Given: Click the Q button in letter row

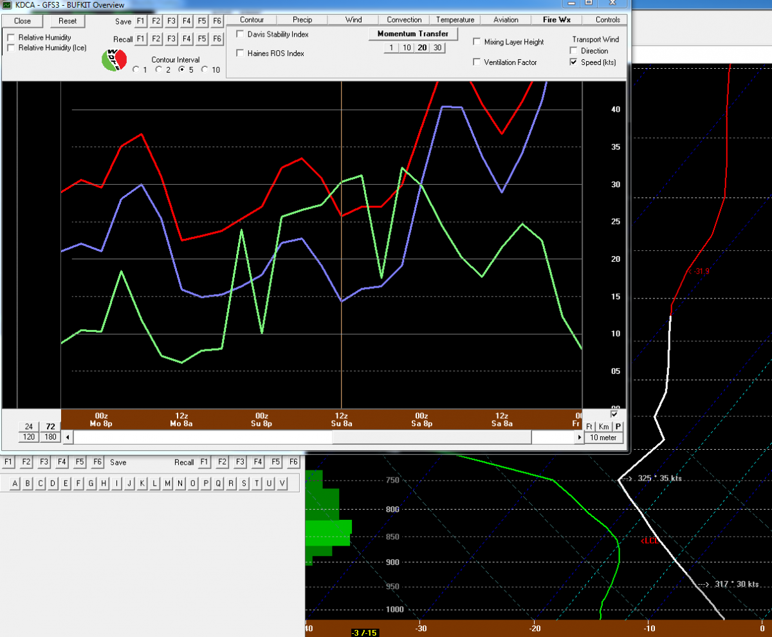Looking at the screenshot, I should (x=219, y=483).
